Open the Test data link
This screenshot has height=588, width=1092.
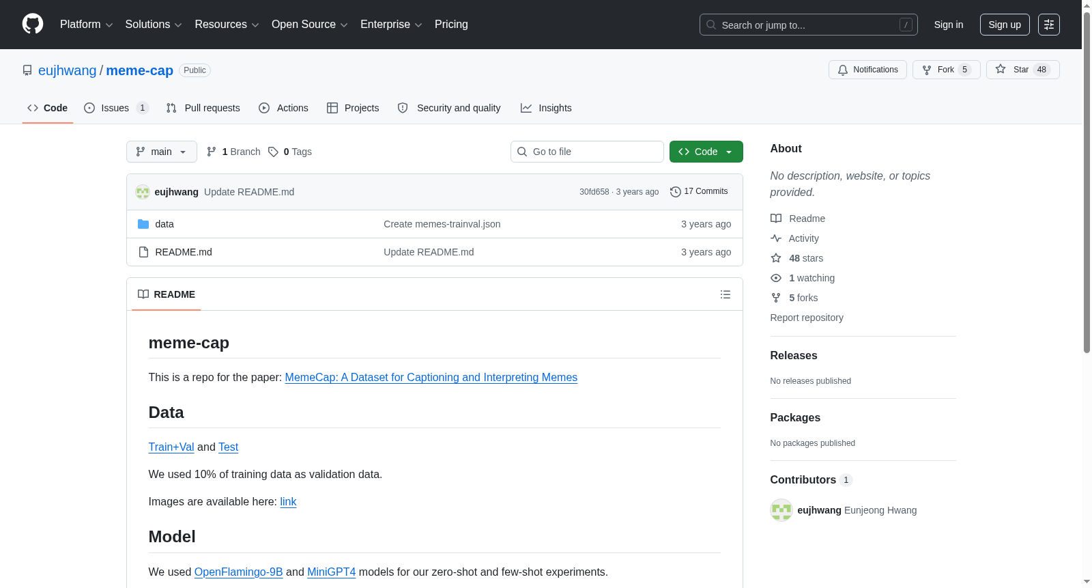pyautogui.click(x=228, y=447)
